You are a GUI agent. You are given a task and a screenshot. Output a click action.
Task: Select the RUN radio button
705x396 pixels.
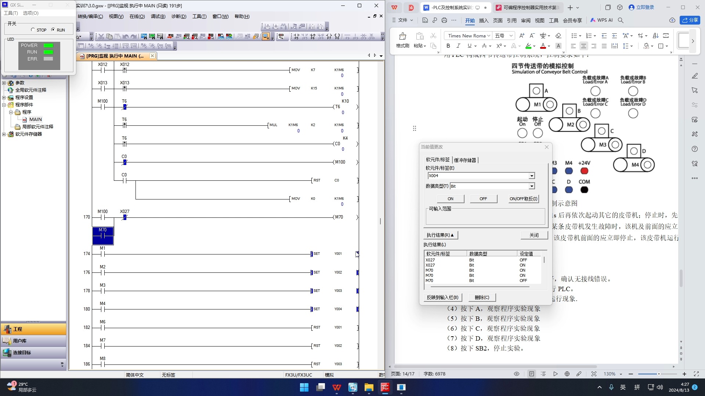[x=53, y=30]
